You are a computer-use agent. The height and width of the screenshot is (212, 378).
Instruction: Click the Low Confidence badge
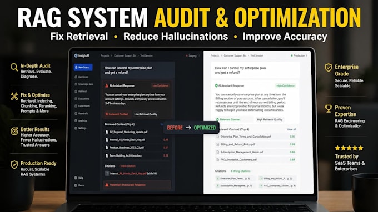click(x=160, y=85)
